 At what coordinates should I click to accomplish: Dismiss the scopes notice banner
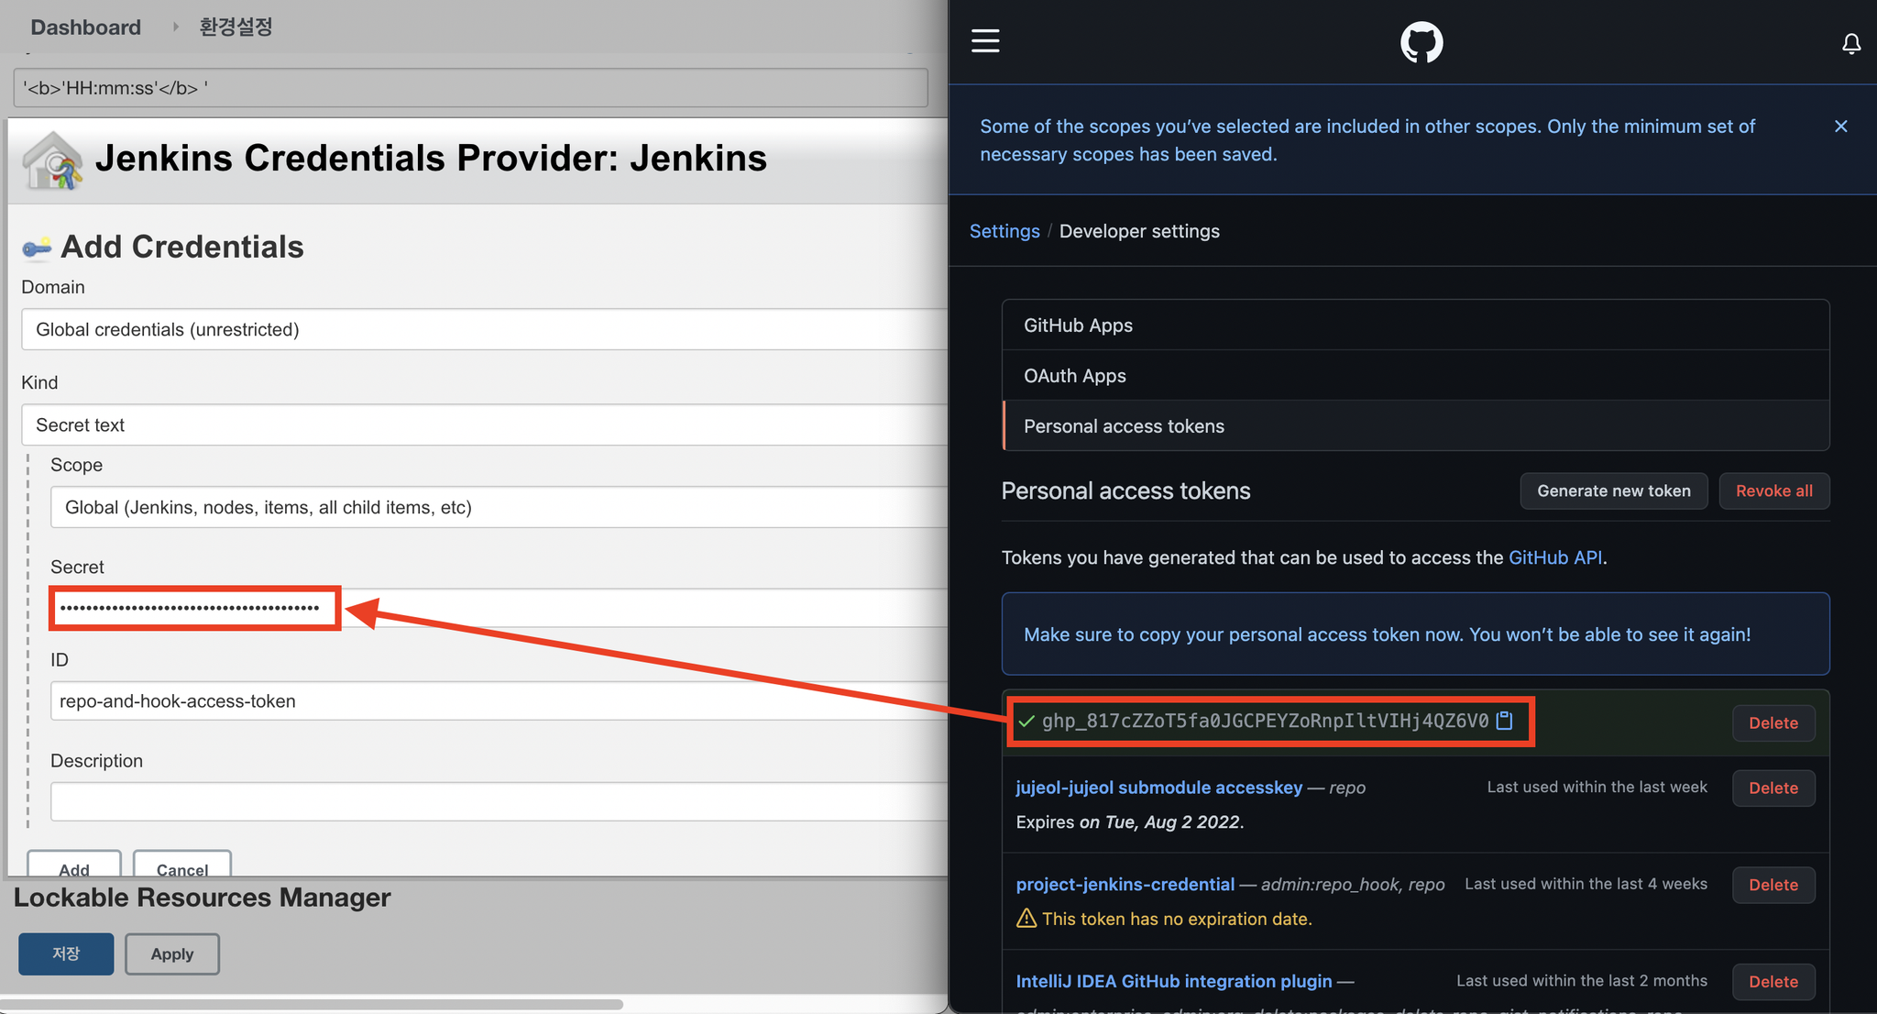[1840, 127]
